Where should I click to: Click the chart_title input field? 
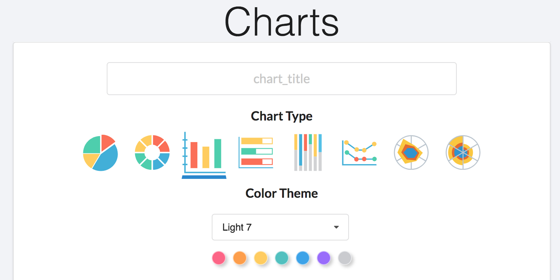[282, 79]
